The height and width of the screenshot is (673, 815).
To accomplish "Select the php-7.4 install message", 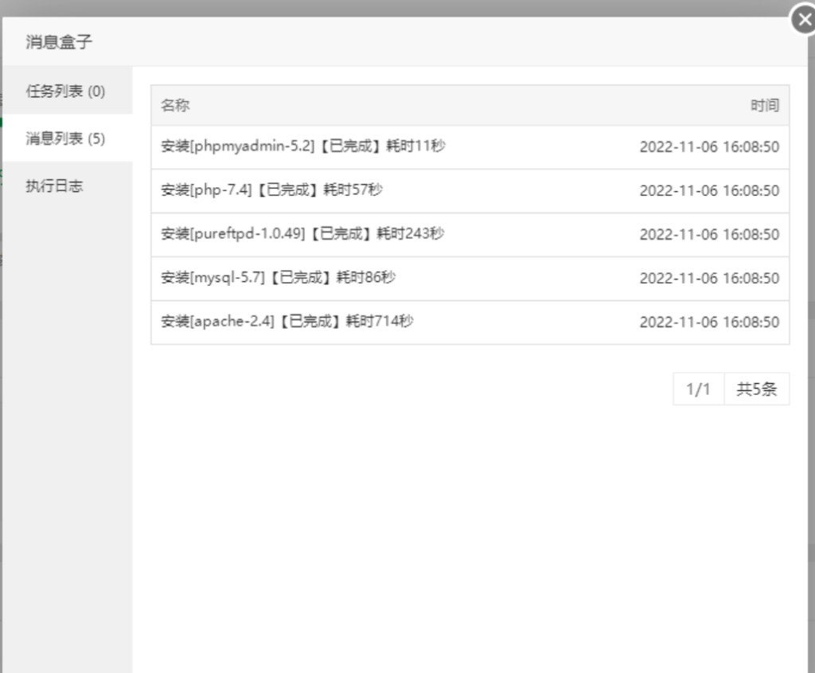I will [271, 190].
